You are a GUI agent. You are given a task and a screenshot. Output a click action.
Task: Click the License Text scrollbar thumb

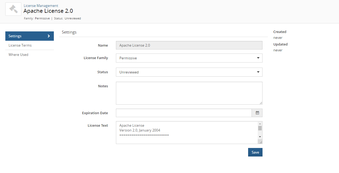260,128
